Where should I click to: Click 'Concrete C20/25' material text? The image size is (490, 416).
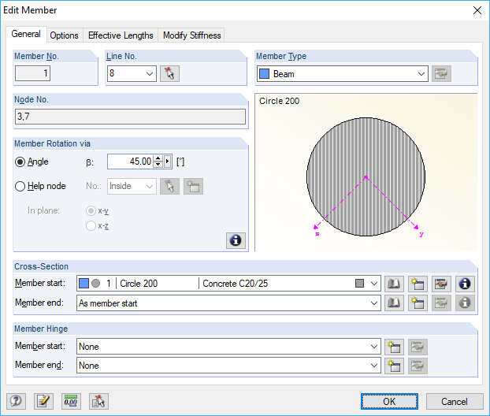(236, 284)
